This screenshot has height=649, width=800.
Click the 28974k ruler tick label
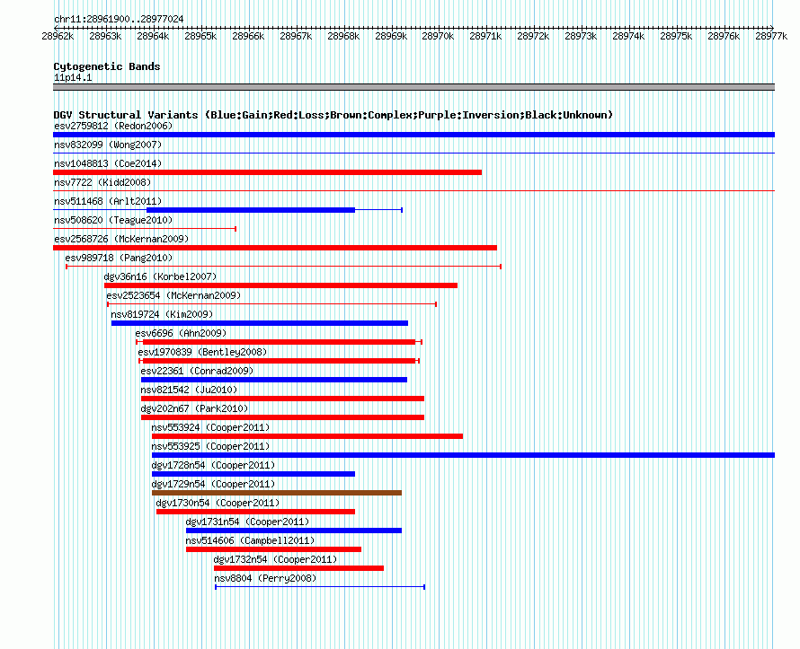click(628, 36)
